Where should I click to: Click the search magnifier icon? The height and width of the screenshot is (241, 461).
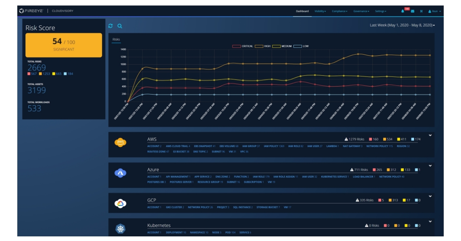click(119, 26)
